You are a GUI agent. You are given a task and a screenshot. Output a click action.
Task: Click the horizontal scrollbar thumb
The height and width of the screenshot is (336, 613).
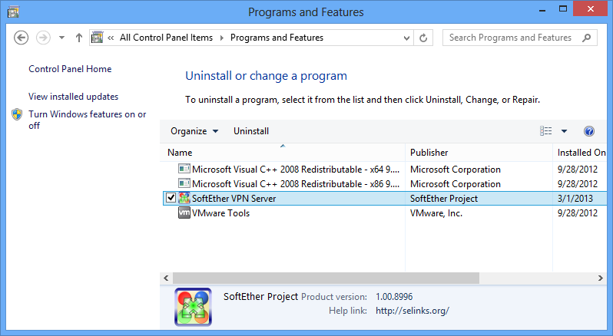(x=326, y=278)
